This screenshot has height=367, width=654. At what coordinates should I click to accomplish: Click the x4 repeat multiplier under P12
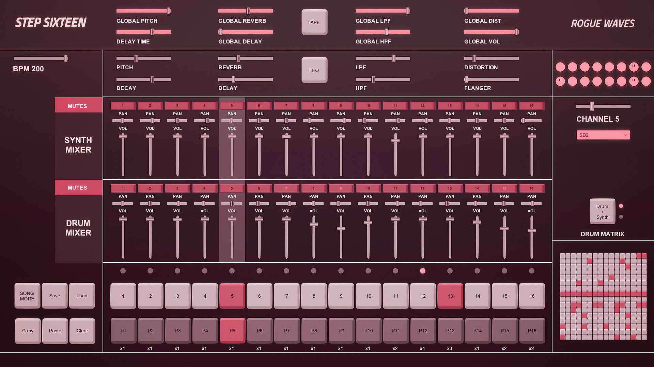click(x=422, y=348)
